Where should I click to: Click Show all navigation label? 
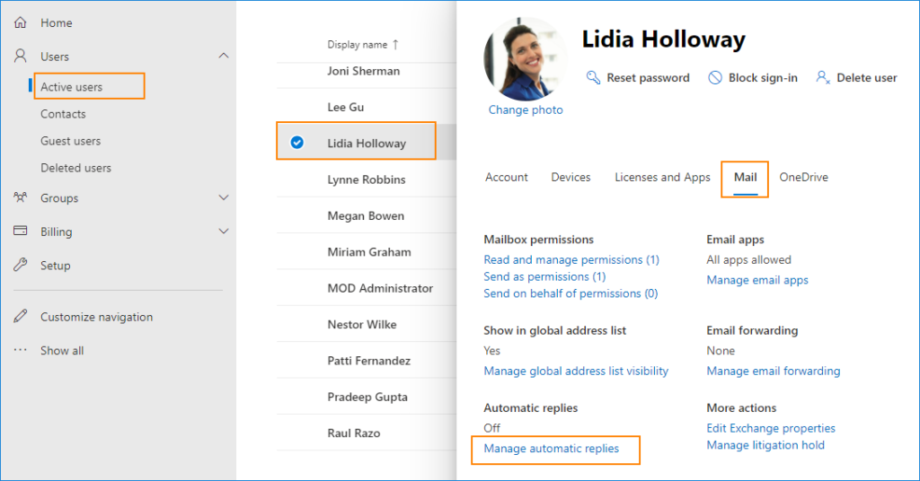click(62, 350)
